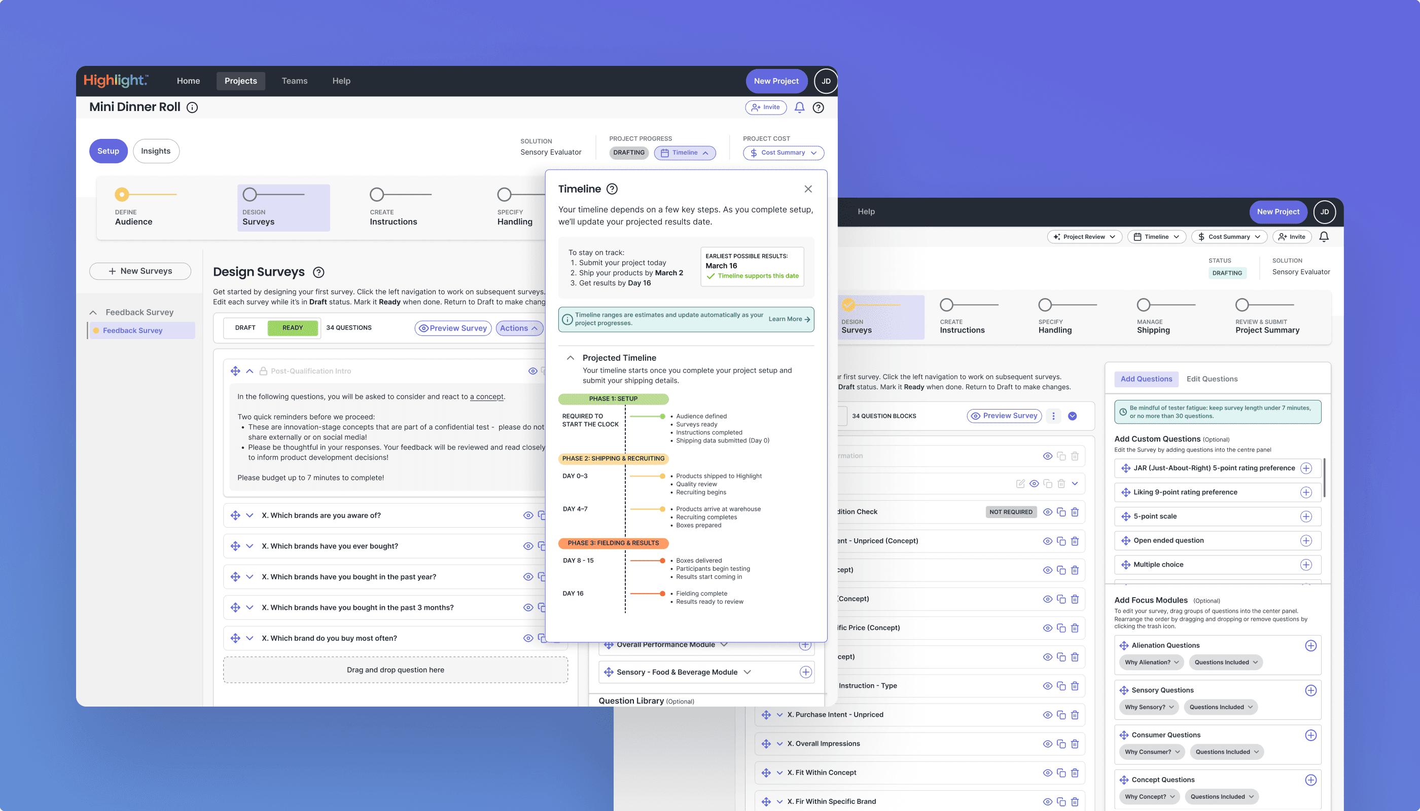This screenshot has height=811, width=1420.
Task: Select Feedback Survey in the left navigation
Action: click(133, 330)
